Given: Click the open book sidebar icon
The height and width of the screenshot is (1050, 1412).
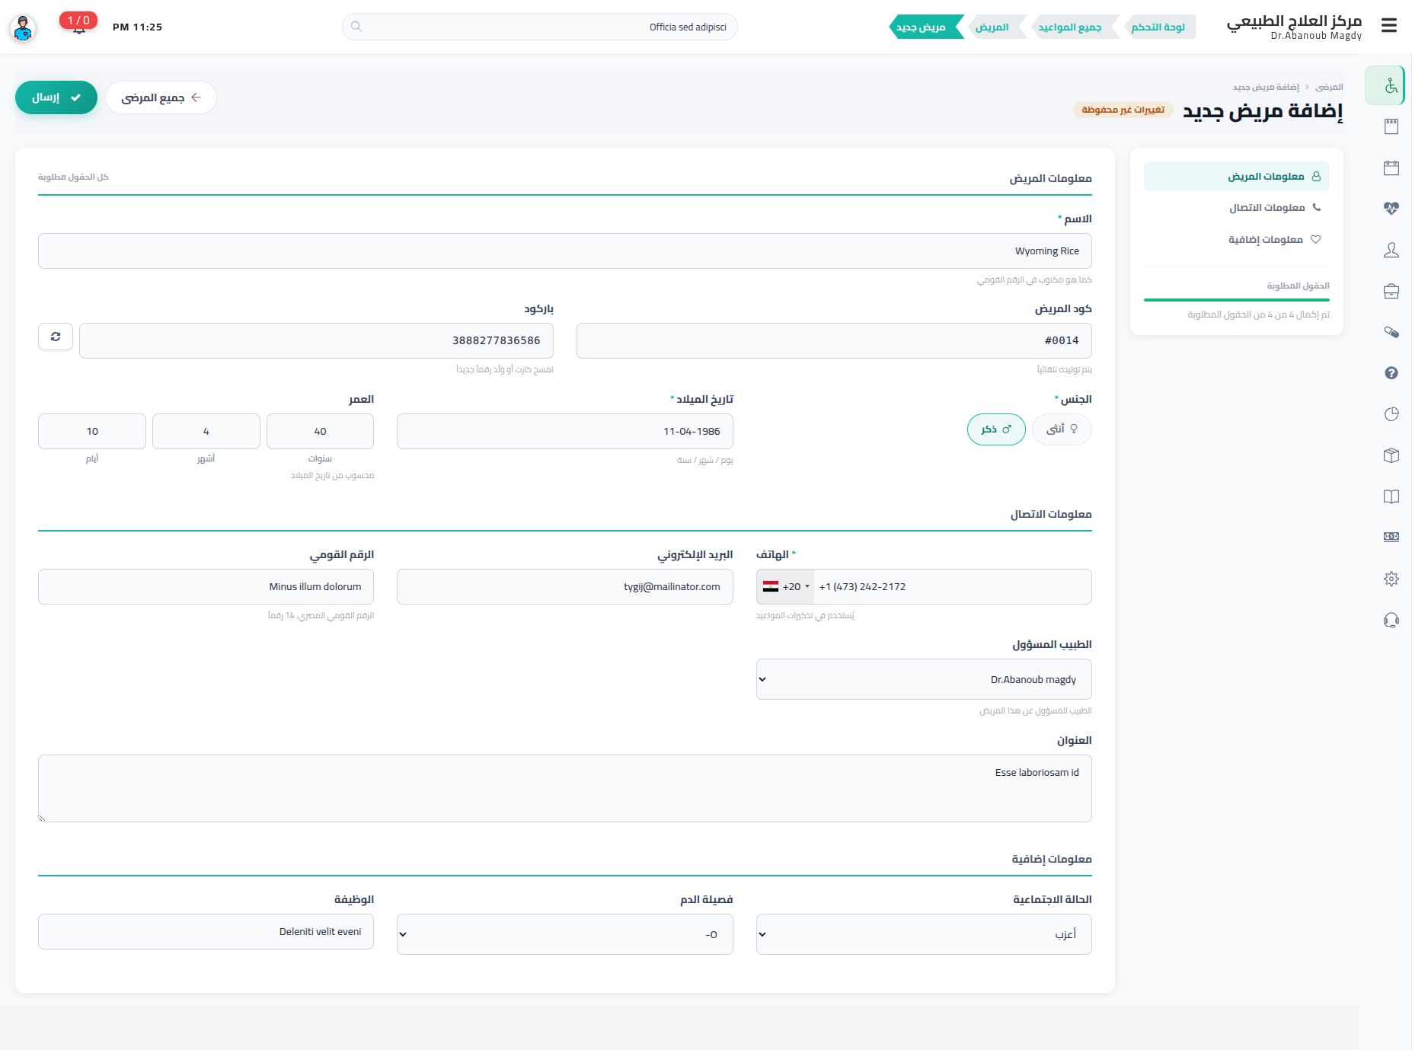Looking at the screenshot, I should tap(1391, 496).
